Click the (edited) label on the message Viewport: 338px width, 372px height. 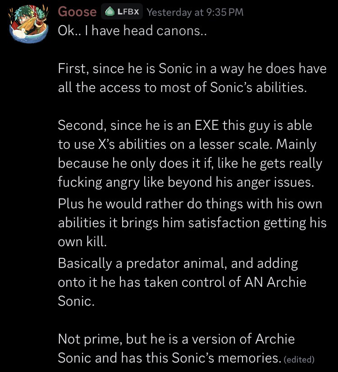(299, 359)
